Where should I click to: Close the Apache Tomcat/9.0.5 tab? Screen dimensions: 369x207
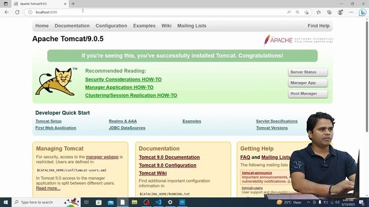click(65, 4)
